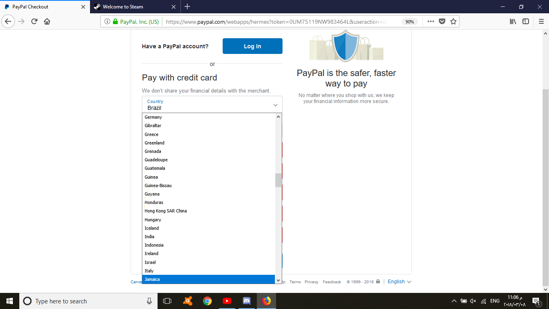Viewport: 549px width, 309px height.
Task: Open the Firefox hamburger menu
Action: 541,21
